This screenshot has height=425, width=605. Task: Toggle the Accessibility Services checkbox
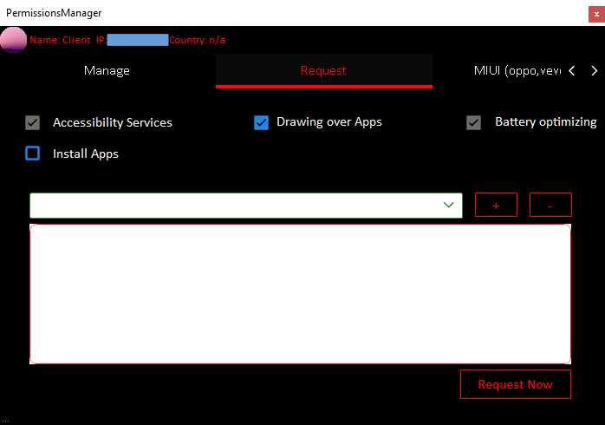(x=33, y=122)
